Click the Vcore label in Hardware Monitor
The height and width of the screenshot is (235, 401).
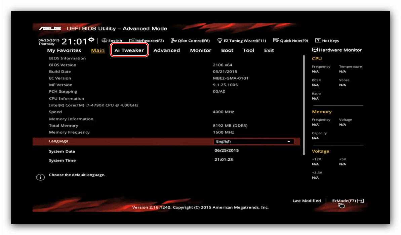(344, 80)
